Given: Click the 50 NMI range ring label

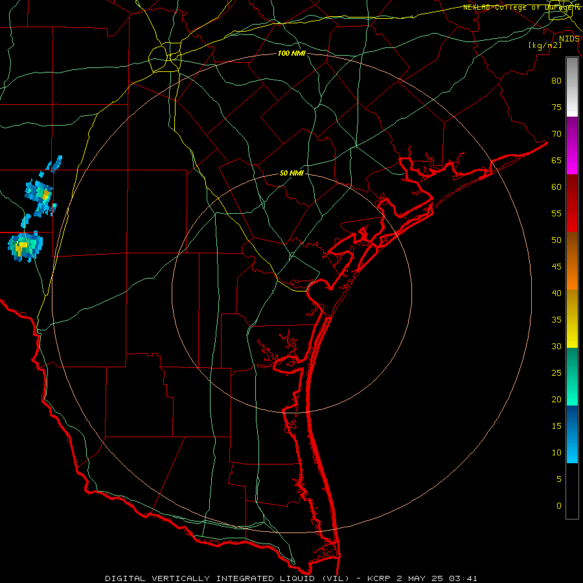Looking at the screenshot, I should [291, 173].
